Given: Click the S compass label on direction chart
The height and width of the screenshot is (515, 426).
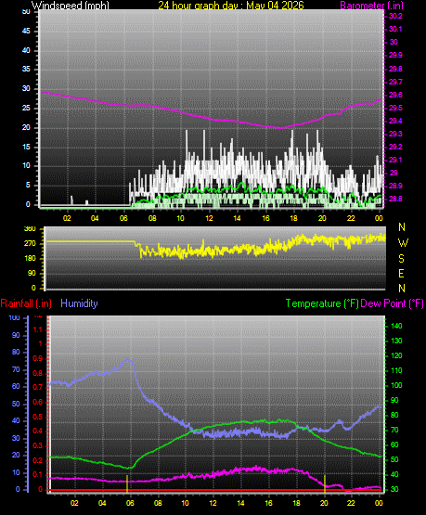Looking at the screenshot, I should pyautogui.click(x=401, y=259).
